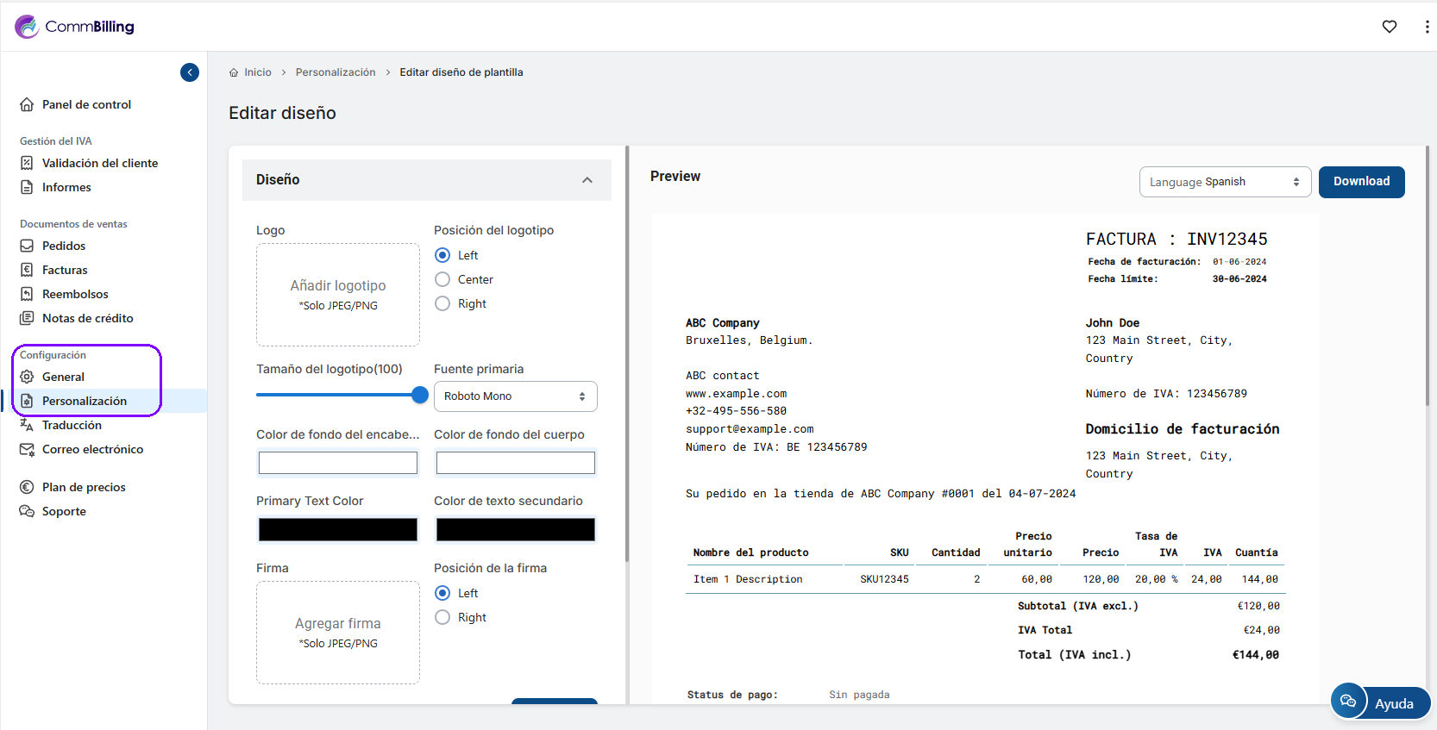Click the heart favorite icon in header
The width and height of the screenshot is (1437, 730).
tap(1389, 27)
